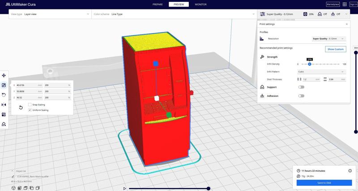Collapse the Object list expander
This screenshot has width=358, height=191.
coord(13,171)
